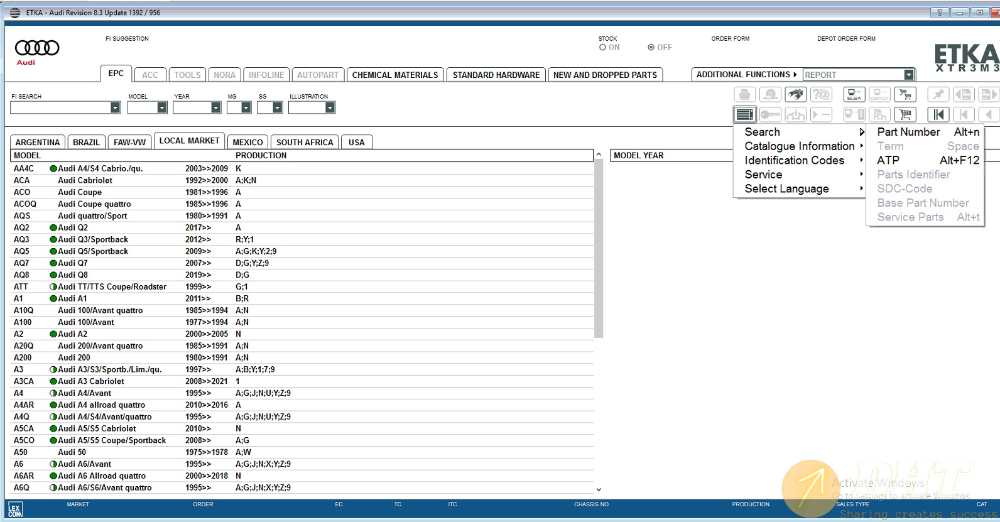Viewport: 1000px width, 522px height.
Task: Switch to the EPC tab
Action: point(116,73)
